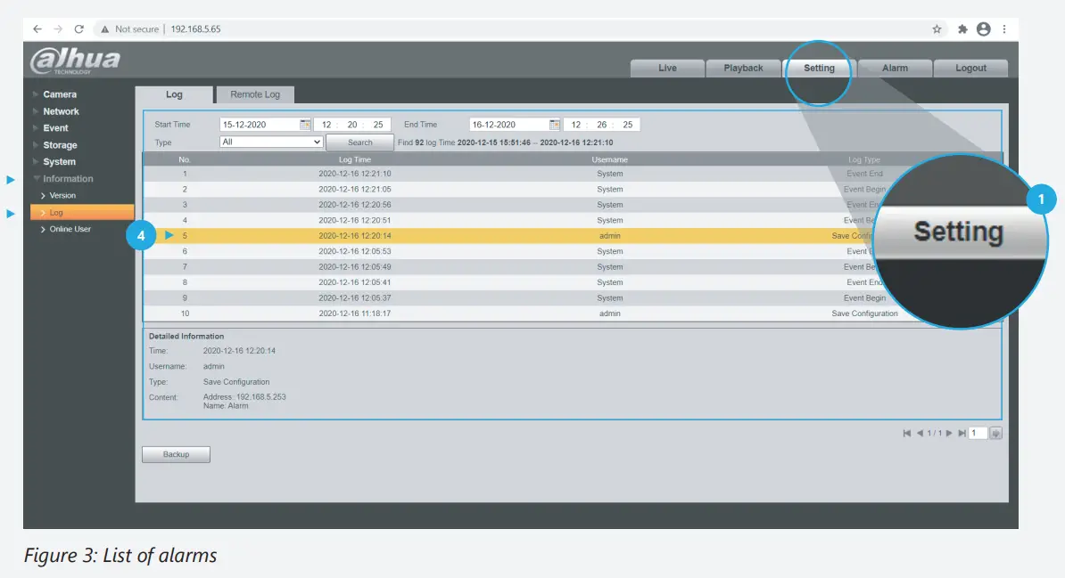Open the browser extensions puzzle icon
Viewport: 1065px width, 578px height.
click(962, 29)
